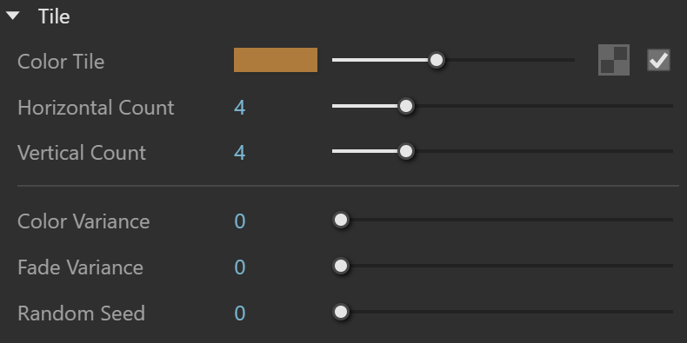Click the Color Tile slider handle
Screen dimensions: 687x343
[x=436, y=60]
